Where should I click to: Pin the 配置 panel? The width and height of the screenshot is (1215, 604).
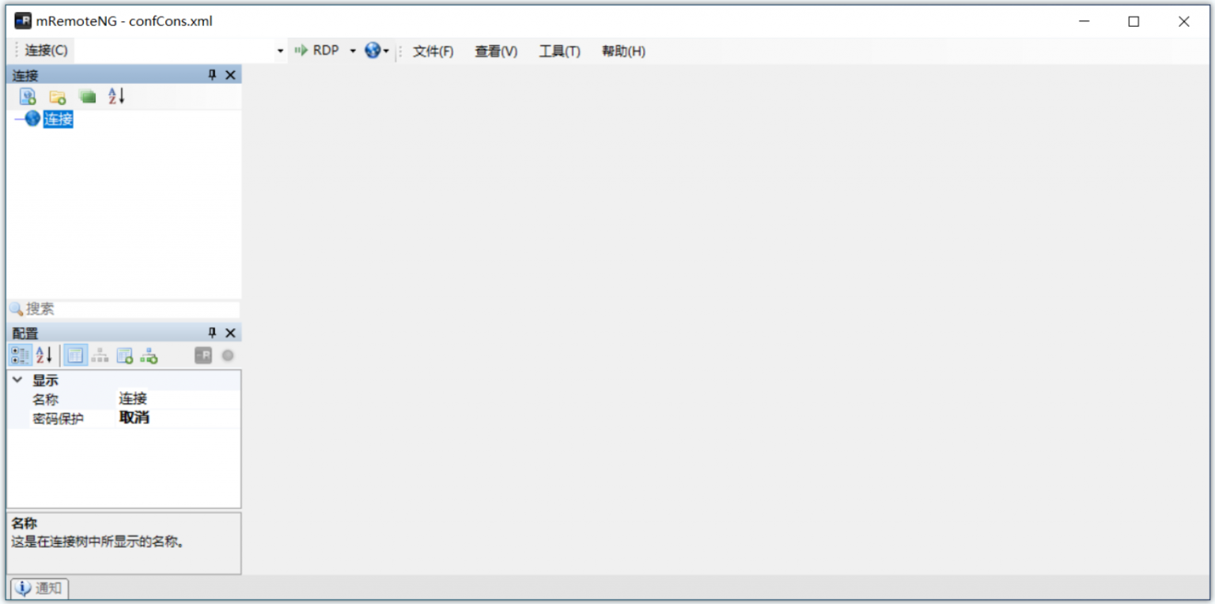click(211, 332)
